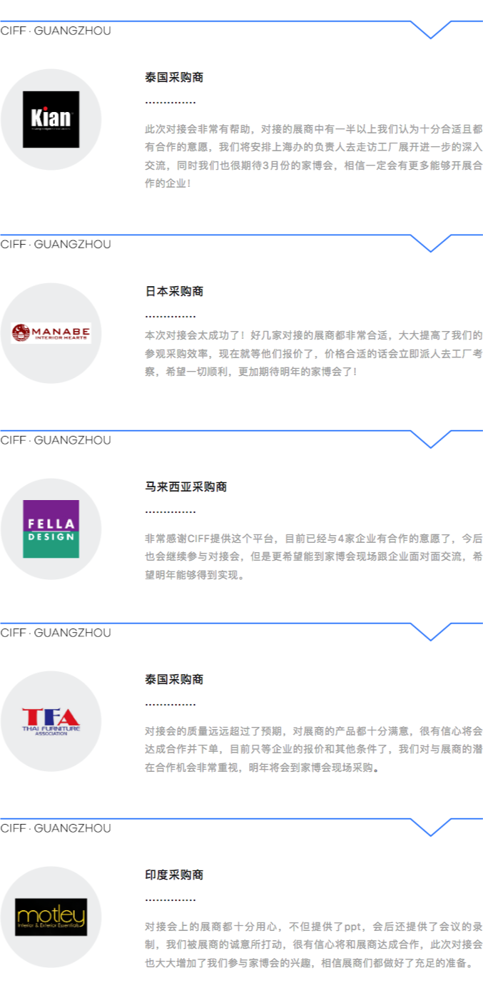This screenshot has height=993, width=483.
Task: Click the testimonial starting 非常感谢CIFF提供这个平台
Action: coord(313,556)
